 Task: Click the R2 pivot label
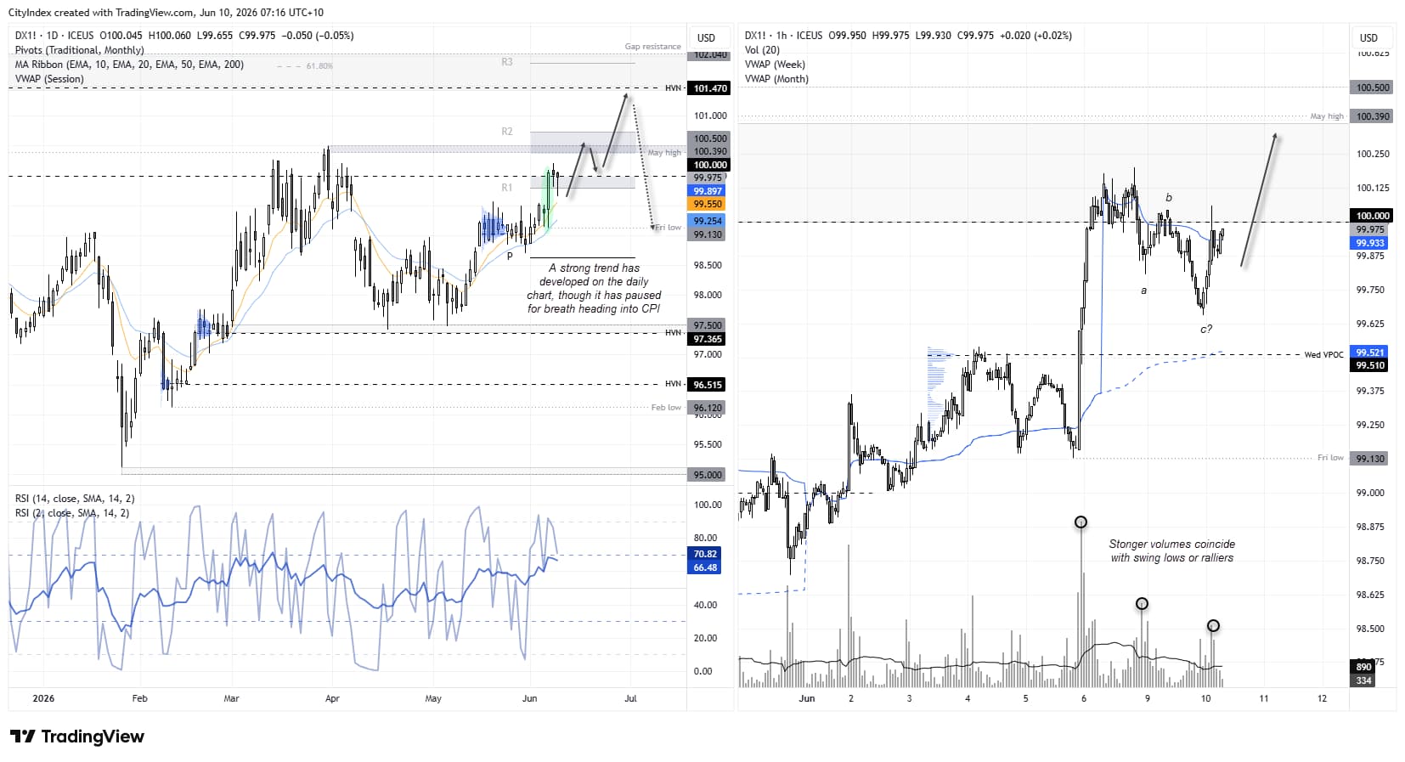pyautogui.click(x=507, y=132)
